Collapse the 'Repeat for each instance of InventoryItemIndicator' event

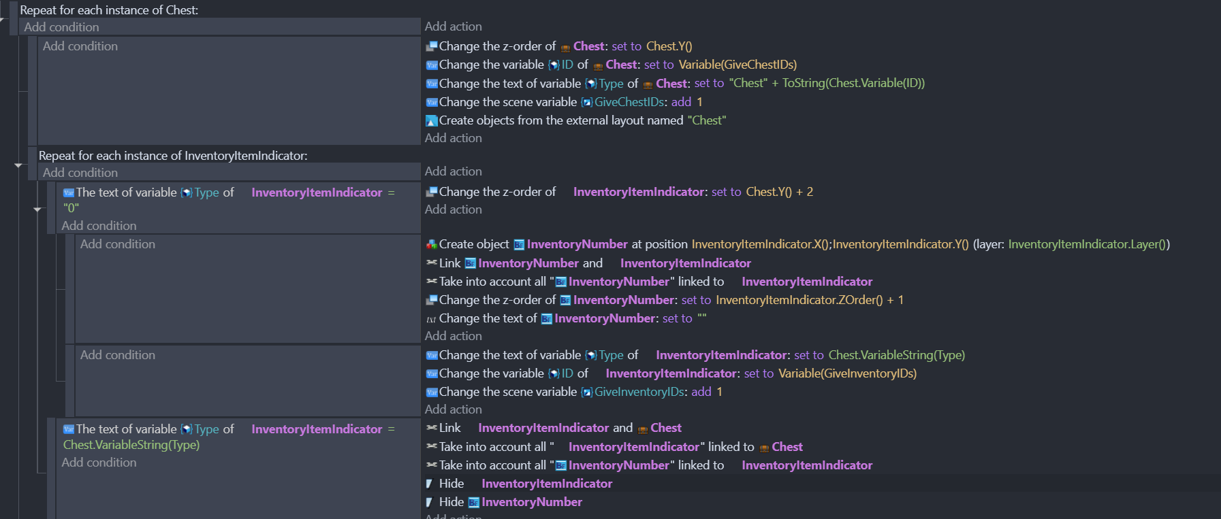[x=18, y=165]
